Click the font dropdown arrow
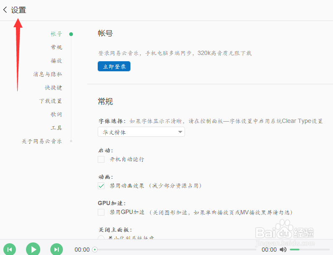This screenshot has height=255, width=333. click(180, 132)
